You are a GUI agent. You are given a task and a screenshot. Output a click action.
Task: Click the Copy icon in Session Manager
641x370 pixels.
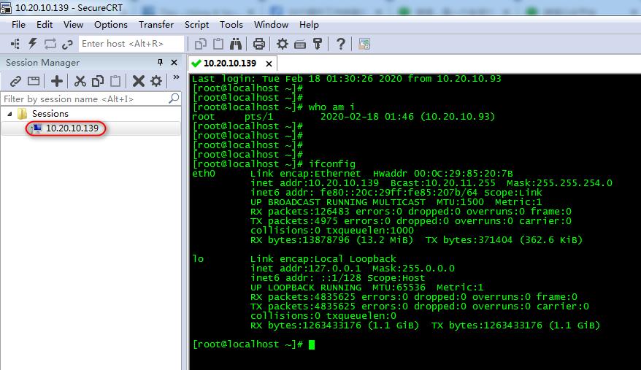98,81
